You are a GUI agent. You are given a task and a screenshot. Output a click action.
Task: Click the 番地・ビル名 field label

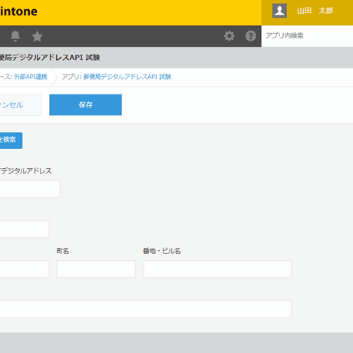tap(162, 251)
